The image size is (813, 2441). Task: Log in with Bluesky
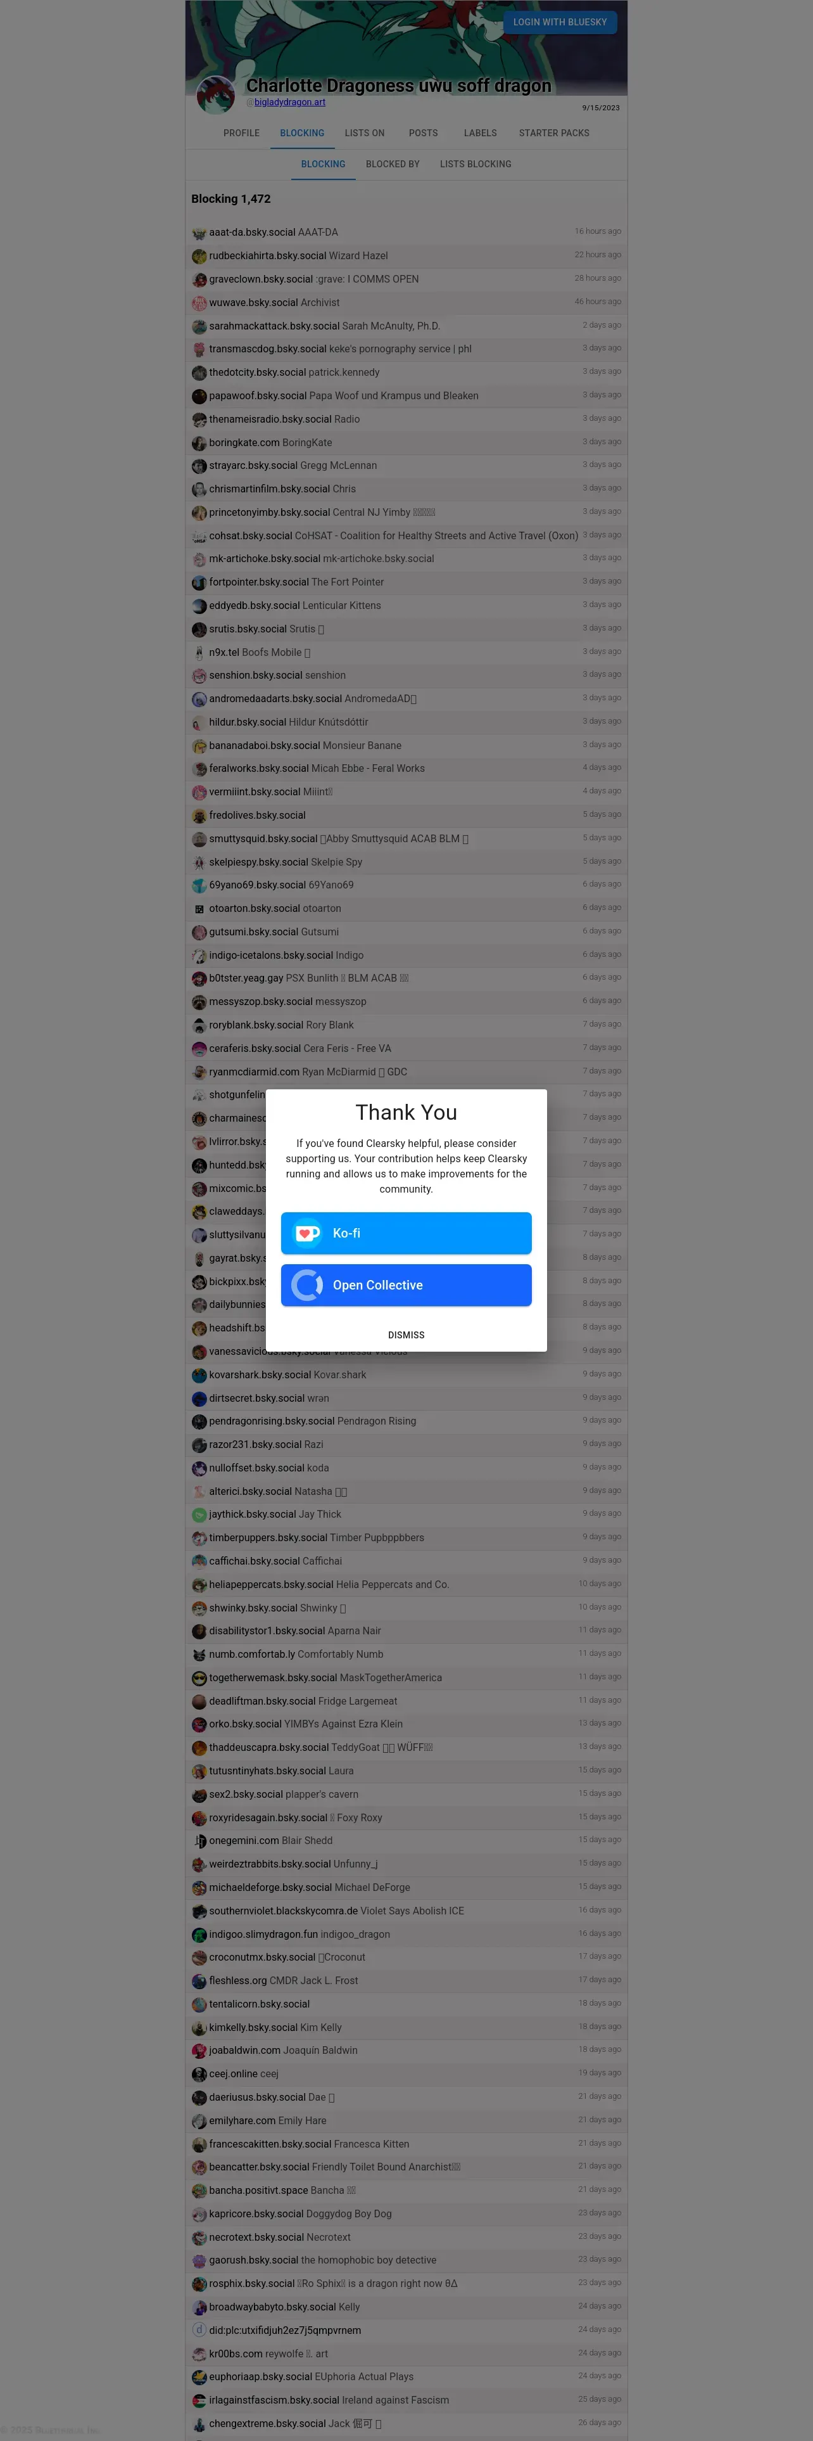[560, 22]
